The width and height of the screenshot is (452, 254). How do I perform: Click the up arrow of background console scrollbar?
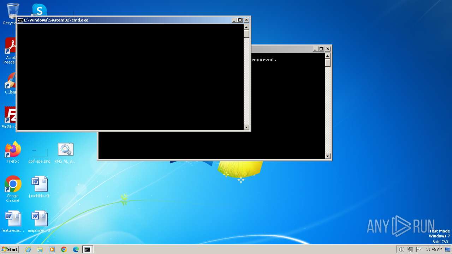pos(328,56)
